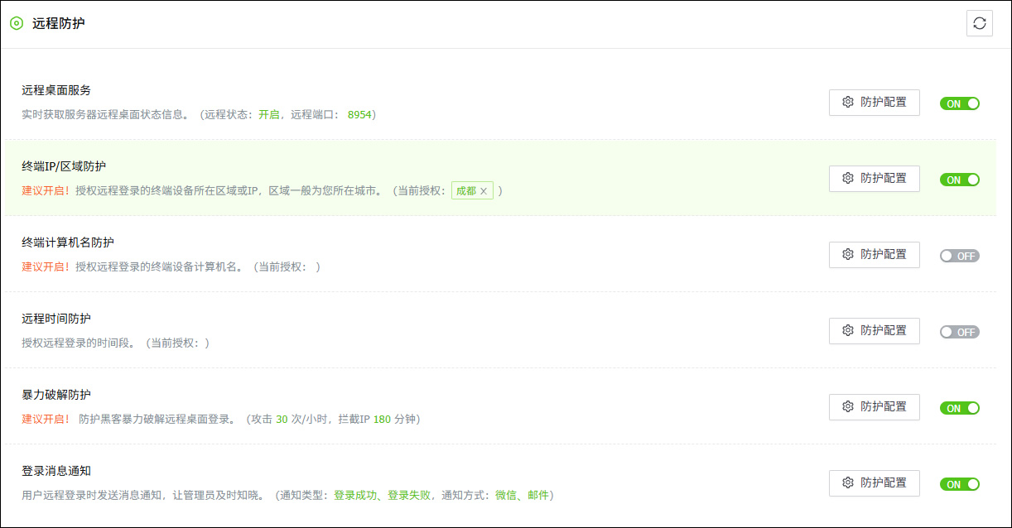Click the refresh icon in top right corner
This screenshot has height=528, width=1012.
pyautogui.click(x=980, y=23)
